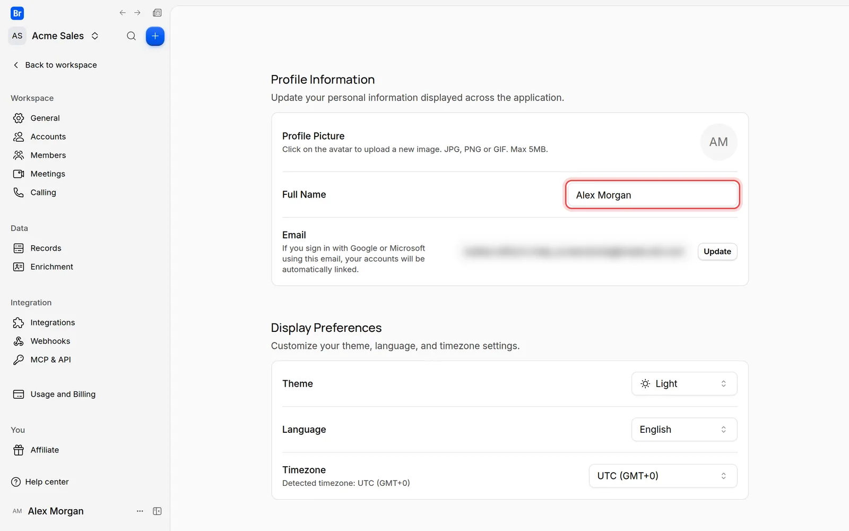Click the Full Name input field
This screenshot has height=531, width=849.
click(x=652, y=195)
